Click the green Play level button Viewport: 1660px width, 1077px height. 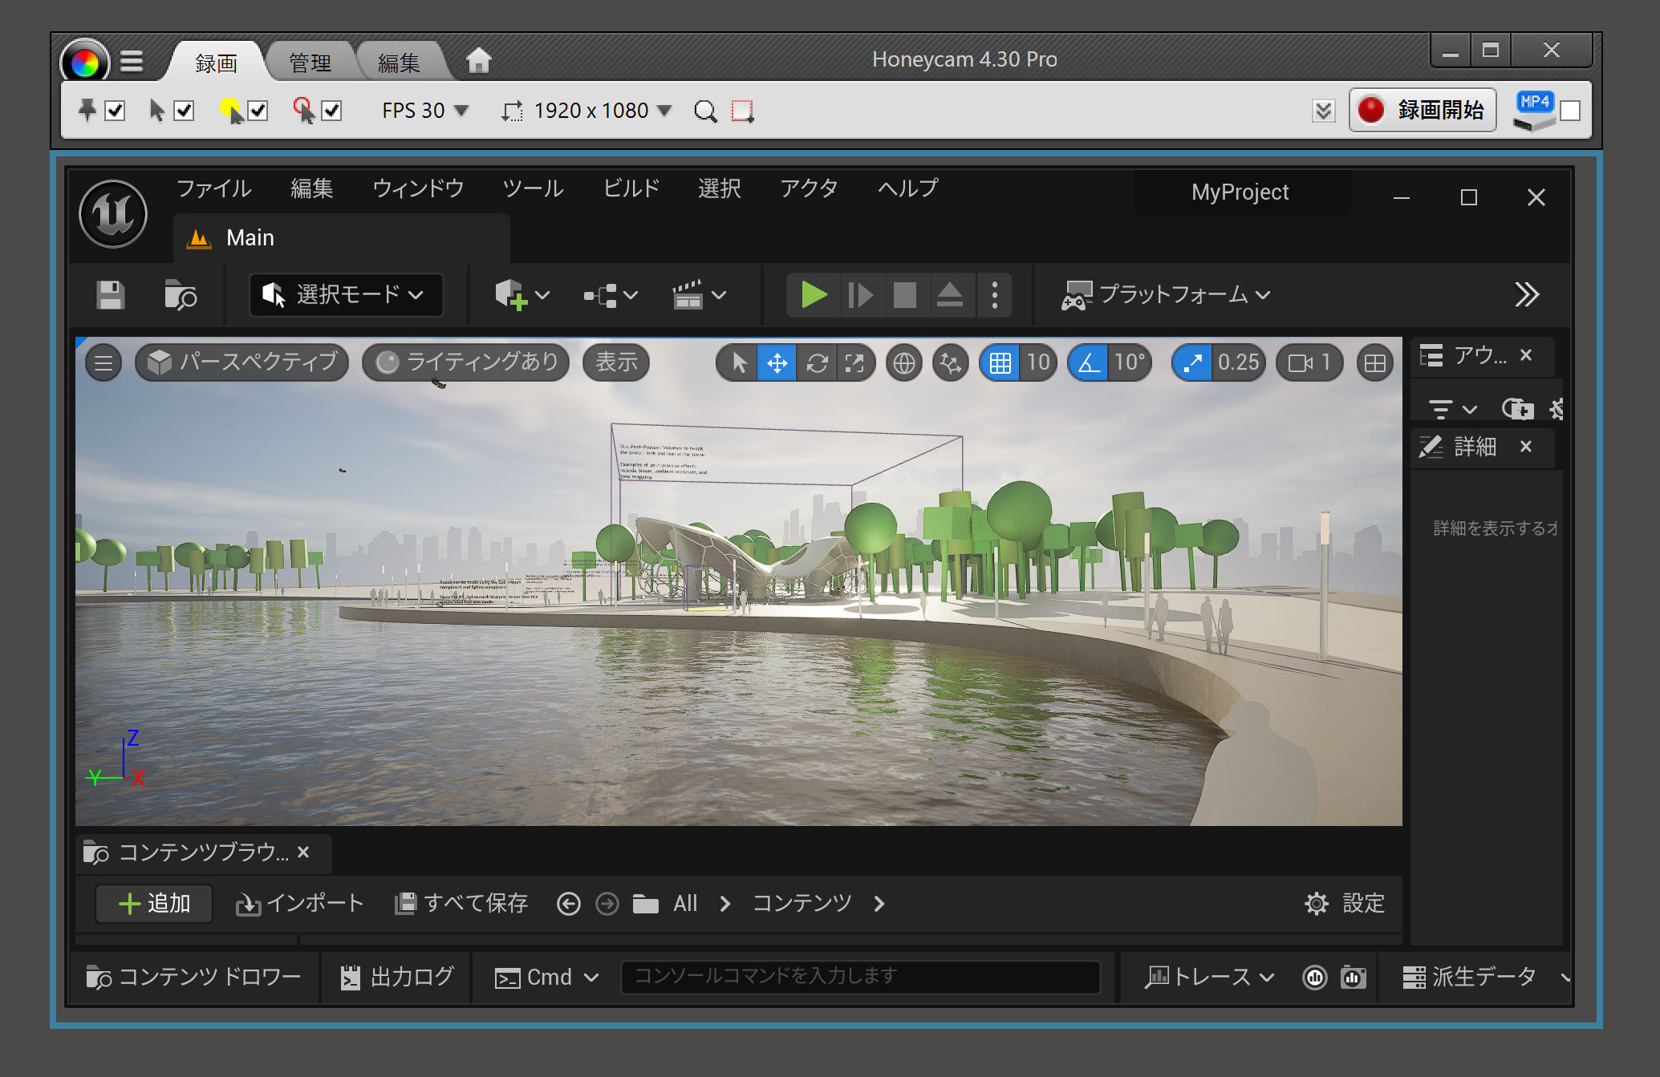[x=814, y=295]
